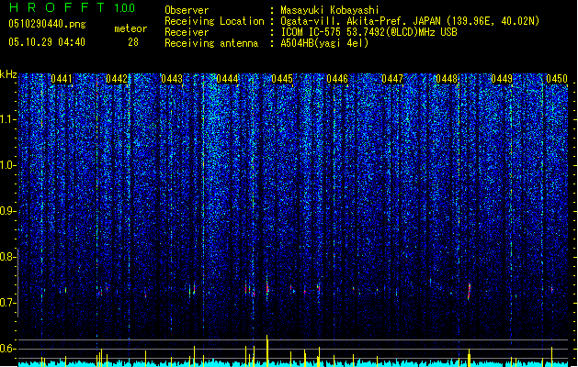This screenshot has width=578, height=367.
Task: Click the 0446 time marker
Action: [x=337, y=79]
